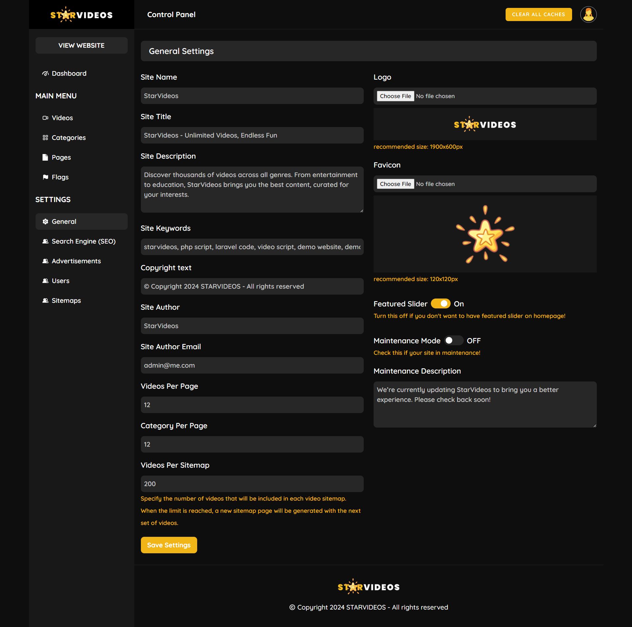This screenshot has height=627, width=632.
Task: Click the Pages document icon
Action: point(45,157)
